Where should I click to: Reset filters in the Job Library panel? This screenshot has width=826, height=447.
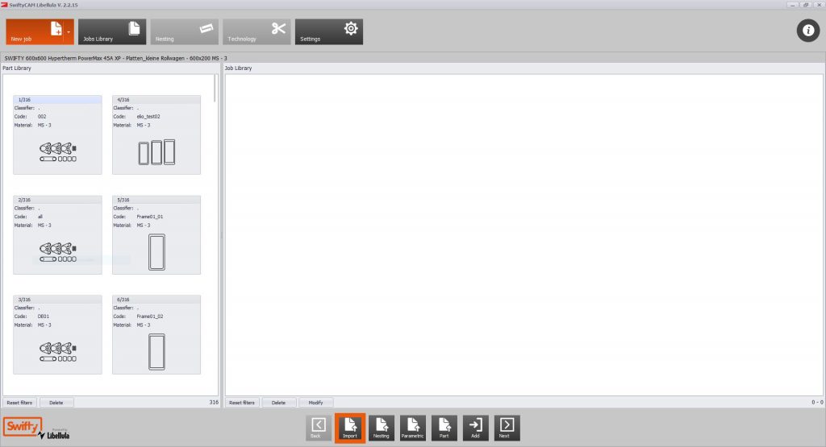pyautogui.click(x=242, y=402)
